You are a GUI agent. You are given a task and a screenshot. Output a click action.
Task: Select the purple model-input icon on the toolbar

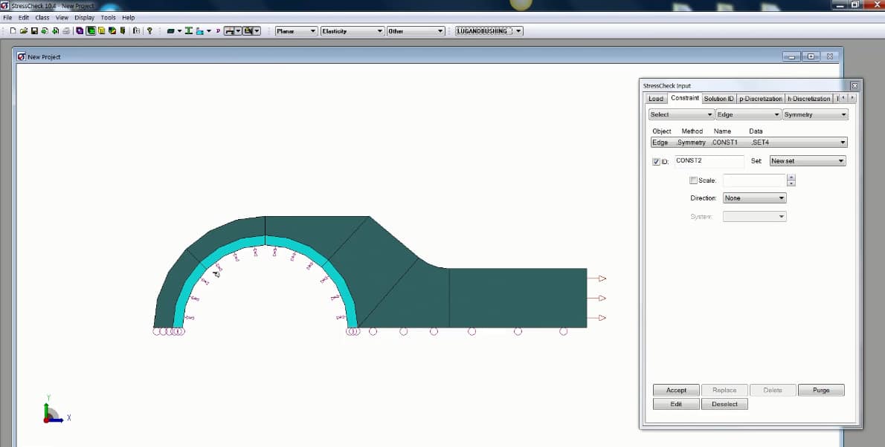[x=79, y=30]
